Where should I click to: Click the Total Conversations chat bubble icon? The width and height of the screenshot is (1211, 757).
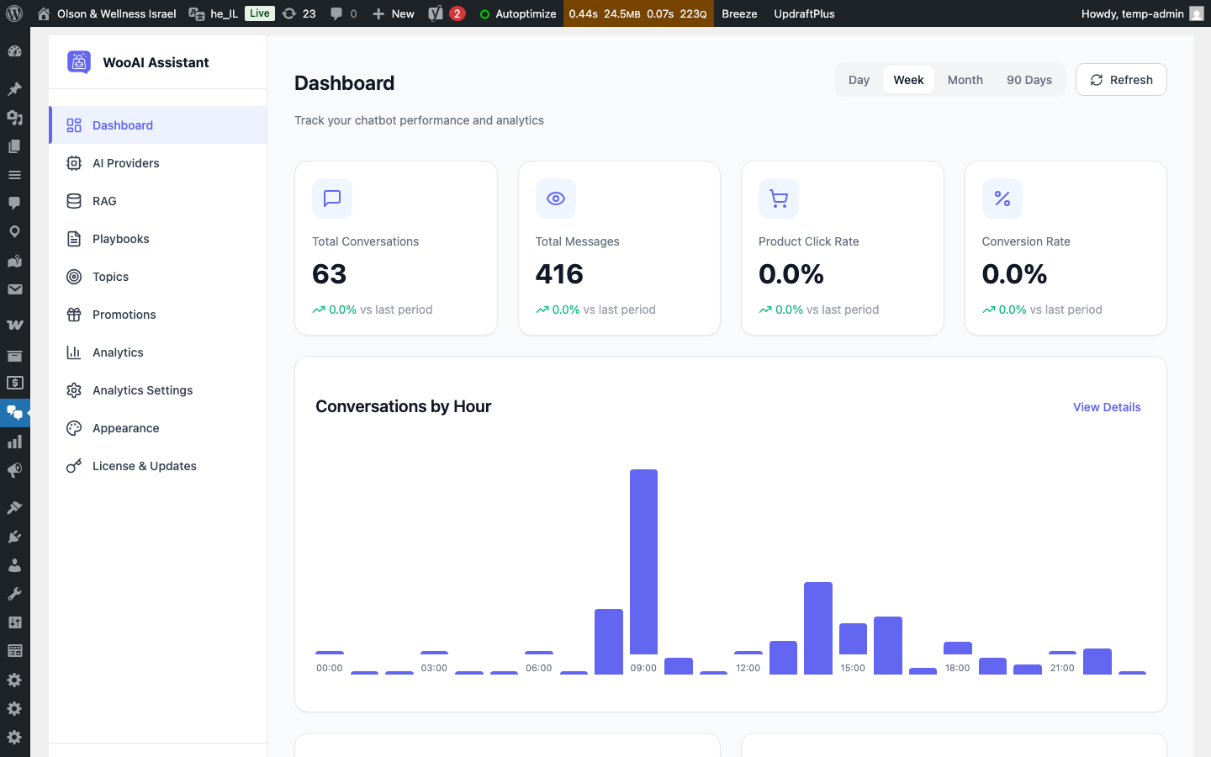331,199
